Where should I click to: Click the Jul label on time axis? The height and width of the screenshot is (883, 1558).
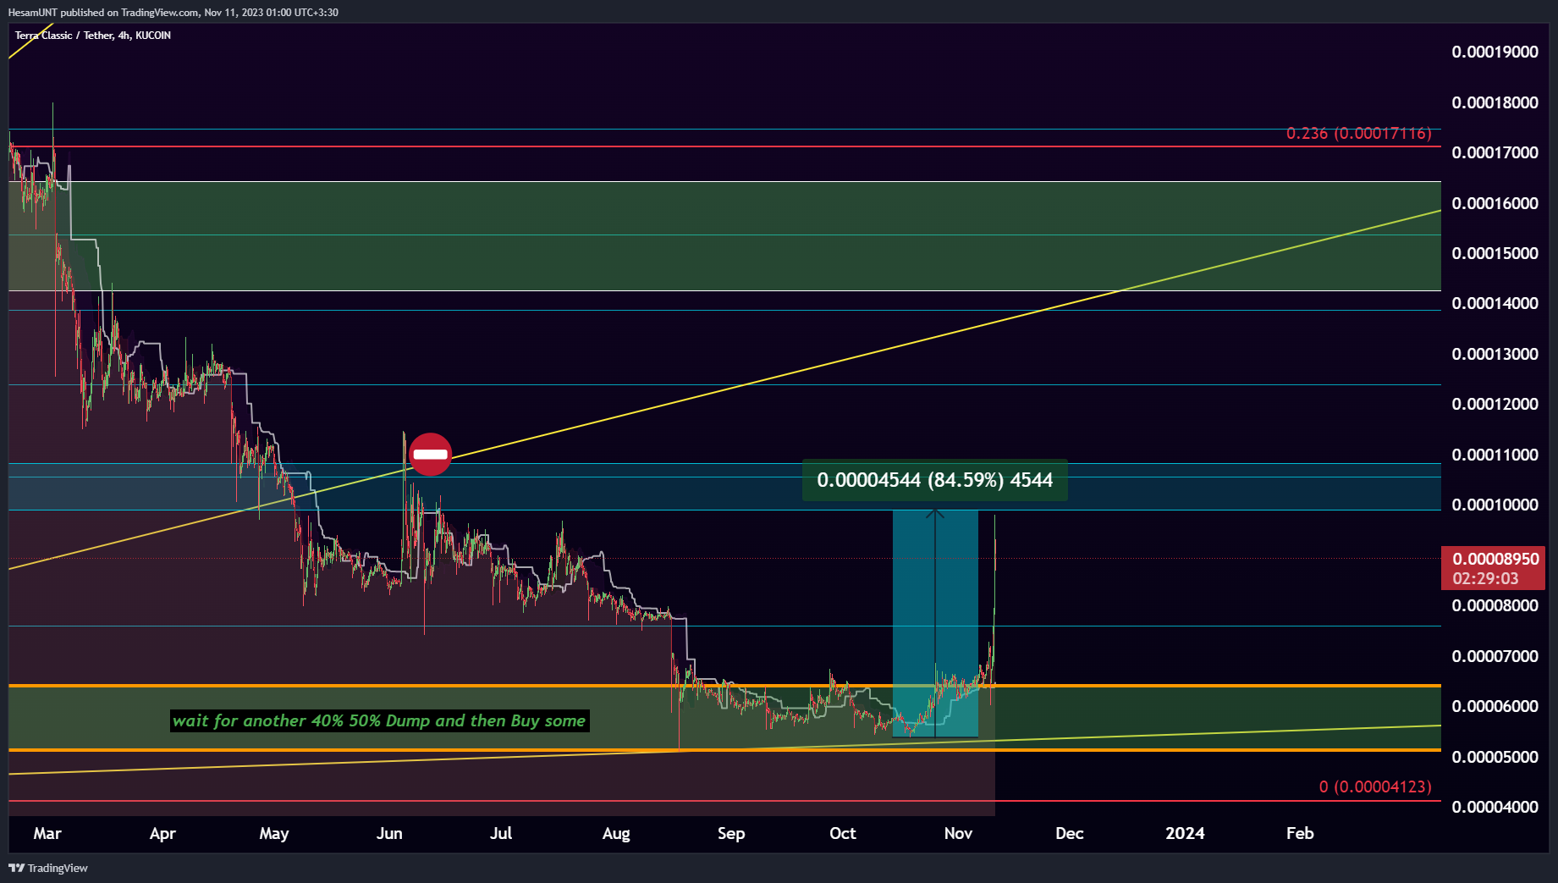pos(501,833)
